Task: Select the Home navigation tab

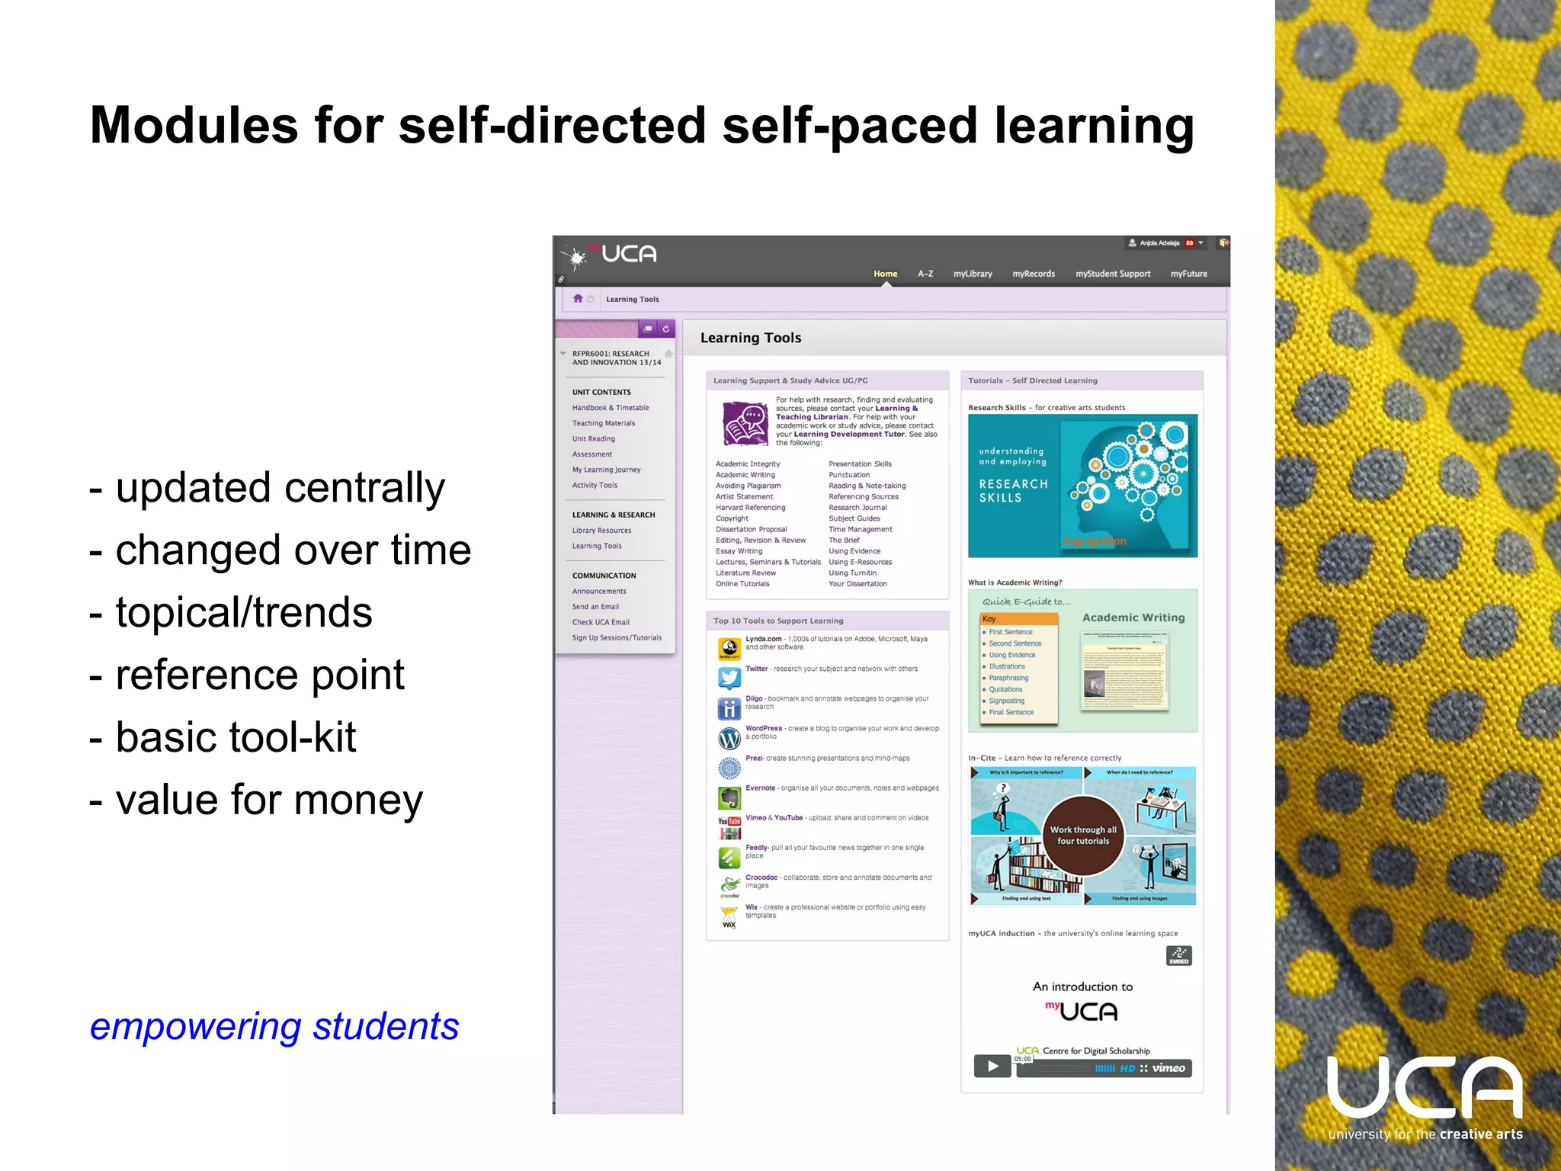Action: (885, 274)
